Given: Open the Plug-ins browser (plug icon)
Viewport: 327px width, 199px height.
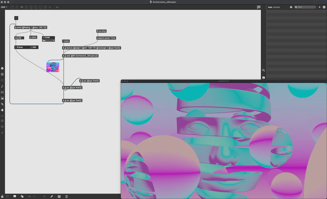Looking at the screenshot, I should click(2, 110).
